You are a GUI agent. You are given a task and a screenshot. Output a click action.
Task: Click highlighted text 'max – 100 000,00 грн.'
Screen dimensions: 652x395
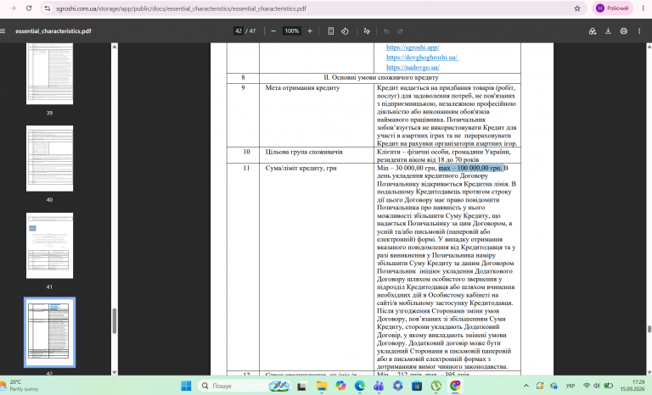[470, 168]
